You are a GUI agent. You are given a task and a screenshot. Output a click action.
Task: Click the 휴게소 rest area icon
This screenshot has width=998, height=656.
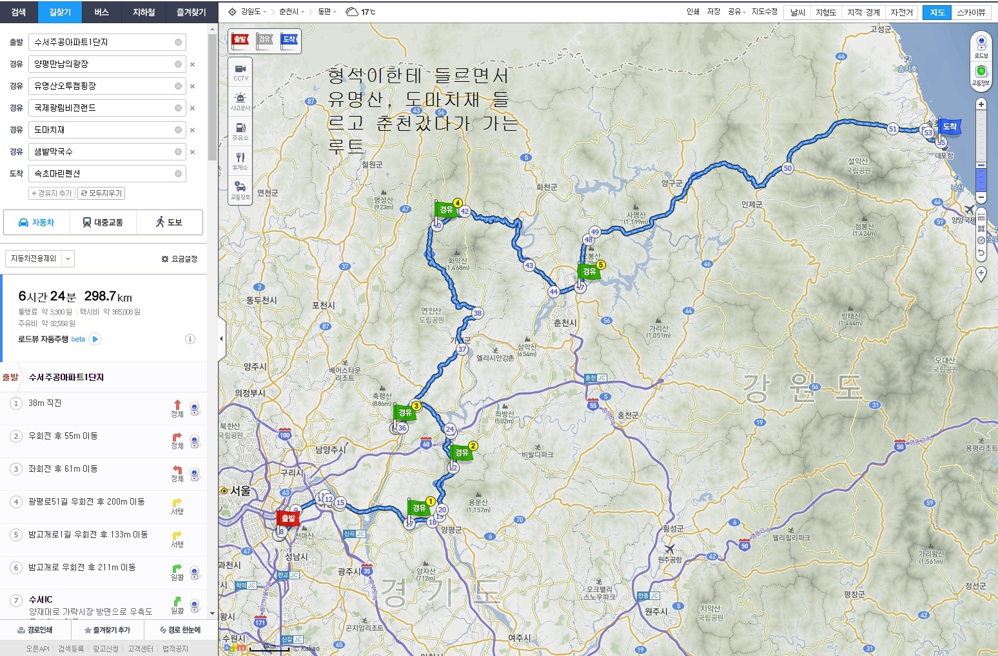[x=240, y=160]
